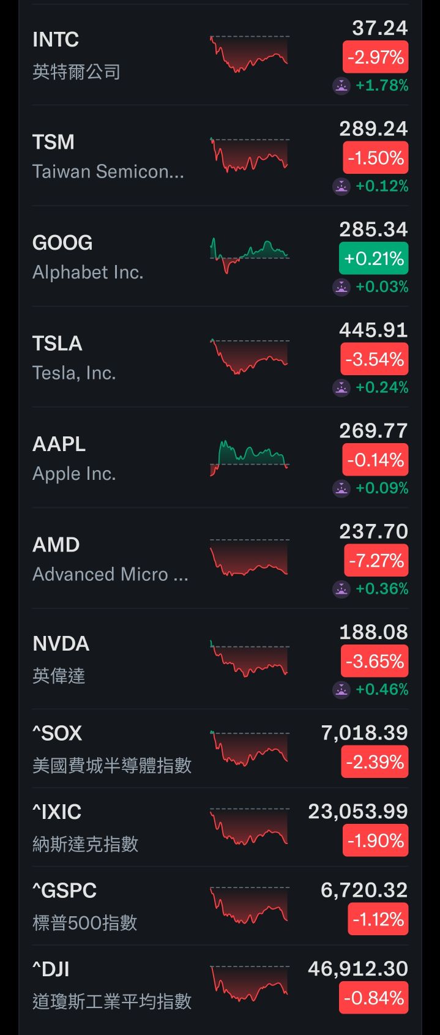Open the AAPL mini price chart
The height and width of the screenshot is (1035, 440).
tap(249, 457)
